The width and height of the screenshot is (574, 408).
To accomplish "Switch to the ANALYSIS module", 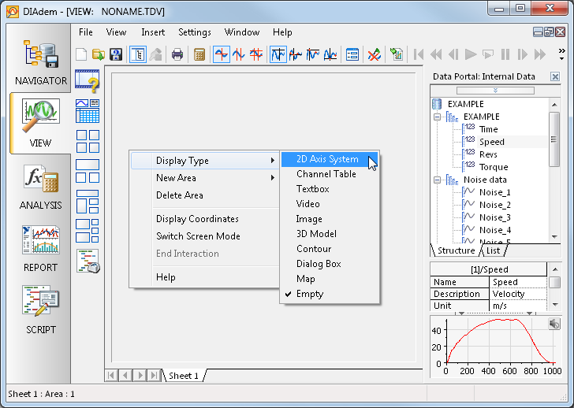I will (40, 187).
